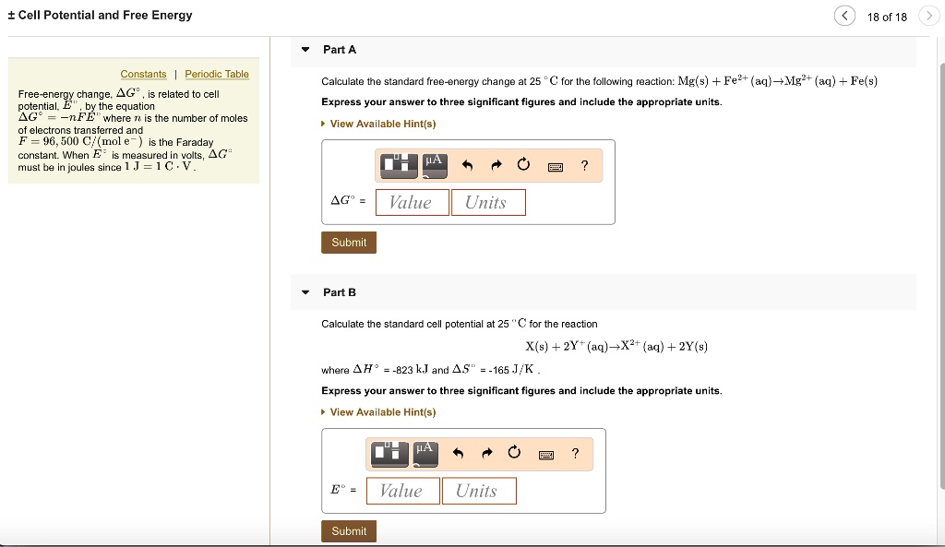Undo the last entry in Part A

[469, 165]
